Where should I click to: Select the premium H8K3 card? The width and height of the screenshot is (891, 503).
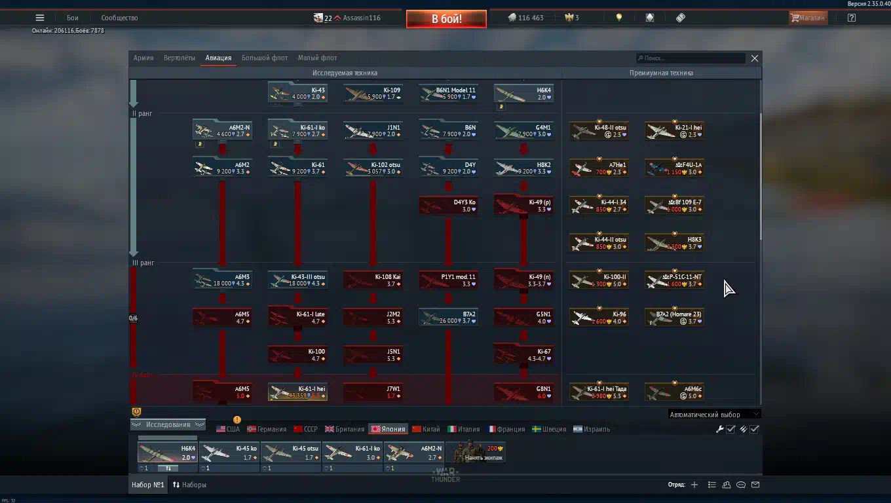tap(674, 242)
